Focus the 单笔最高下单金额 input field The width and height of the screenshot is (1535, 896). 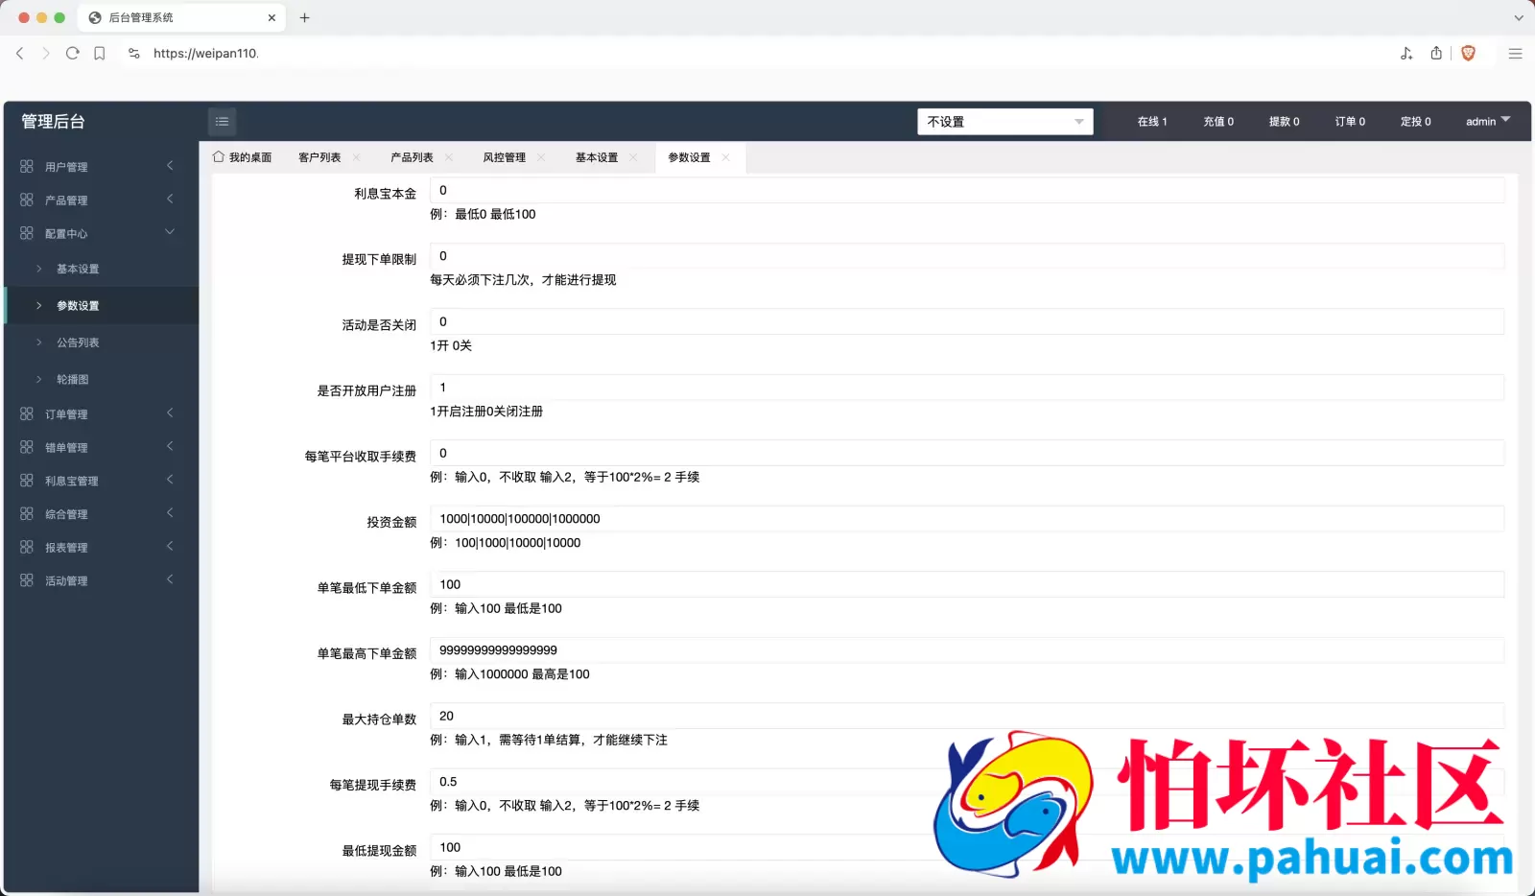(x=967, y=650)
